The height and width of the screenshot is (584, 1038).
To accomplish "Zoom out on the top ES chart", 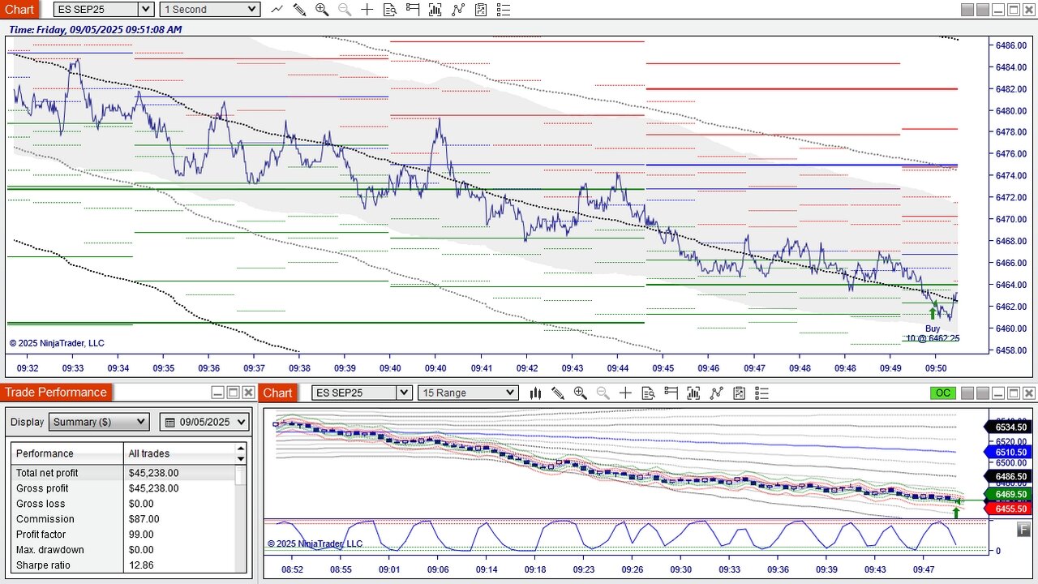I will coord(345,10).
